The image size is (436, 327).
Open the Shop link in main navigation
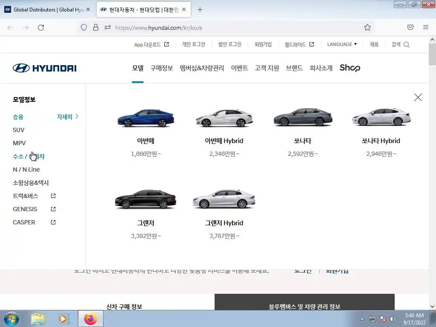click(350, 68)
